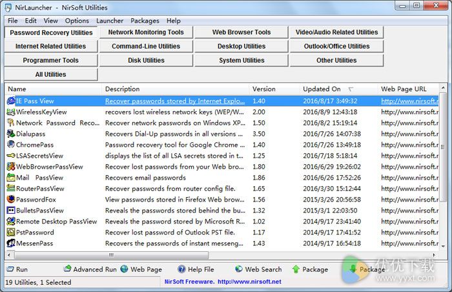This screenshot has width=452, height=292.
Task: Sort by Web Page URL column header
Action: 408,89
